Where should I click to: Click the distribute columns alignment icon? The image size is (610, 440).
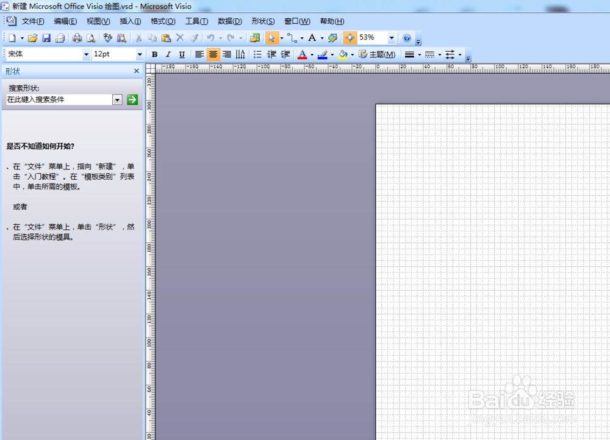coord(240,54)
